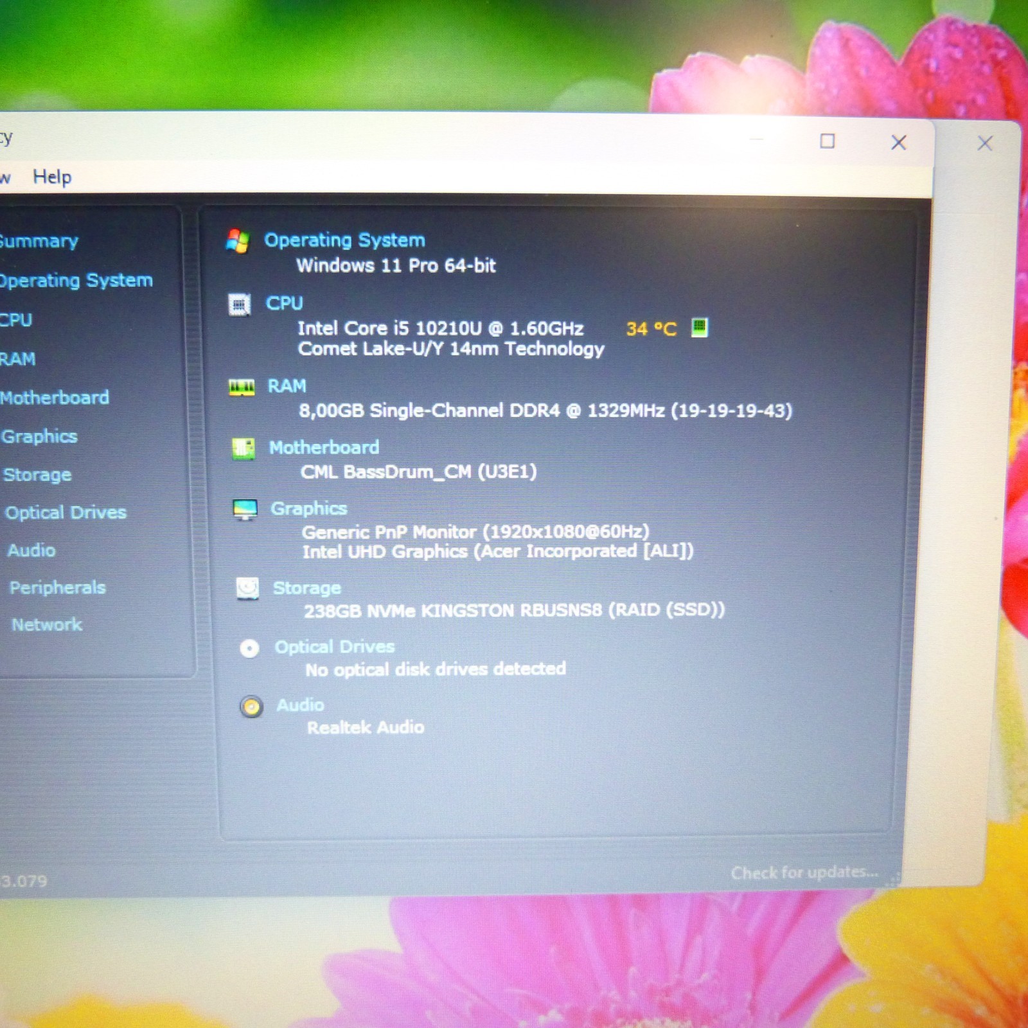Click Generic PnP Monitor text
Screen dimensions: 1028x1028
(475, 532)
